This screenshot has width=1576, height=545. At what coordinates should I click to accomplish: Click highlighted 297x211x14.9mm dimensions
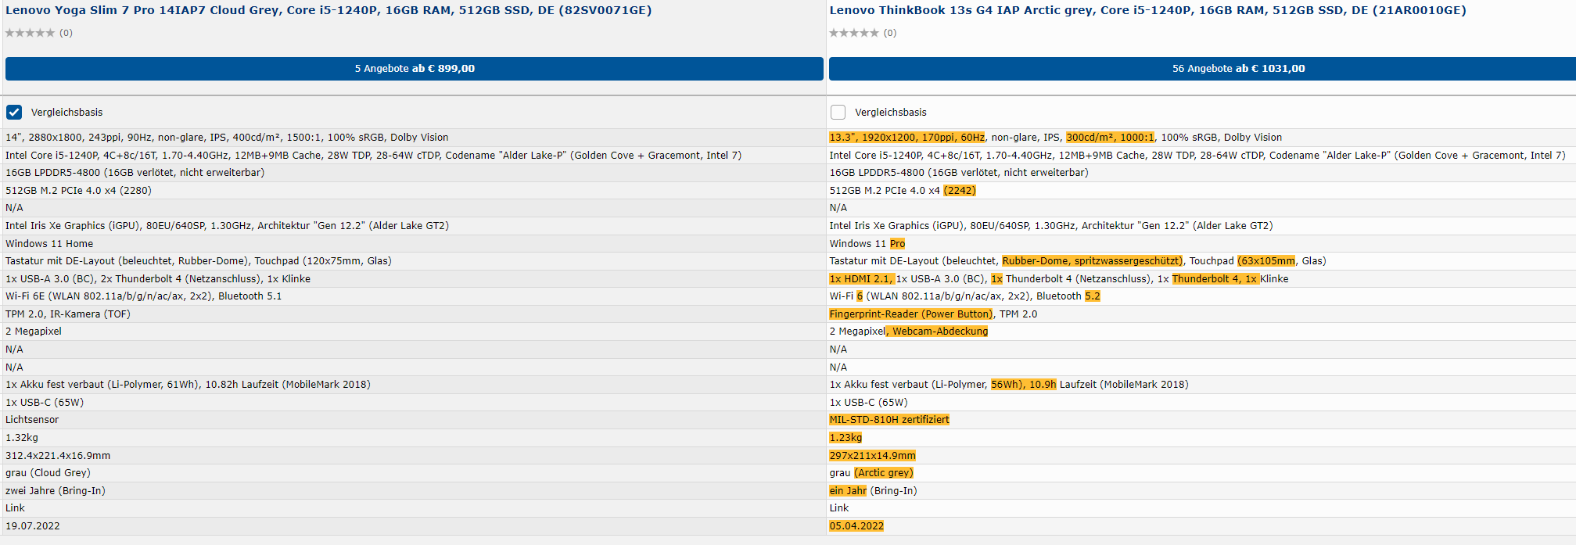click(872, 456)
